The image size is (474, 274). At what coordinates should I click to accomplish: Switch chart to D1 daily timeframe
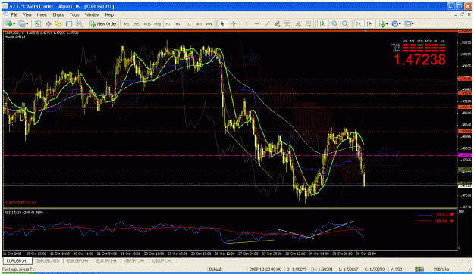coord(189,23)
